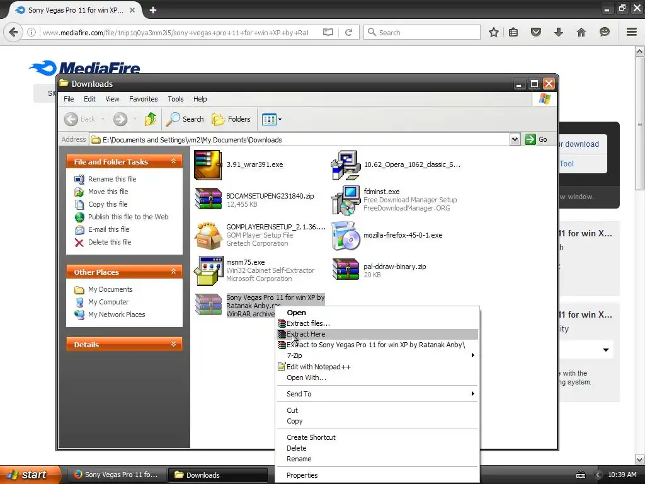The image size is (645, 484).
Task: Close the Sony Vegas Pro browser tab
Action: 132,10
